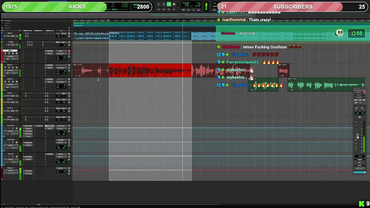
Task: Mute the REC track
Action: tap(16, 53)
